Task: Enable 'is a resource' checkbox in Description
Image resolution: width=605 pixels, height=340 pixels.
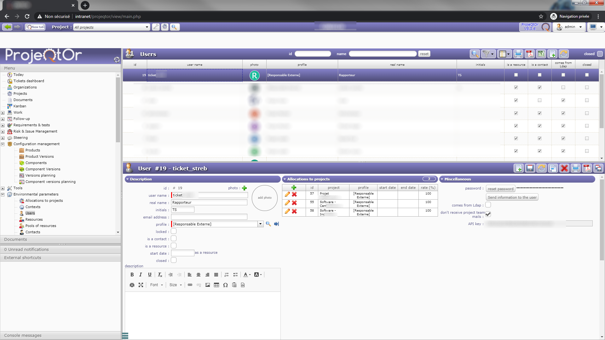Action: click(174, 246)
